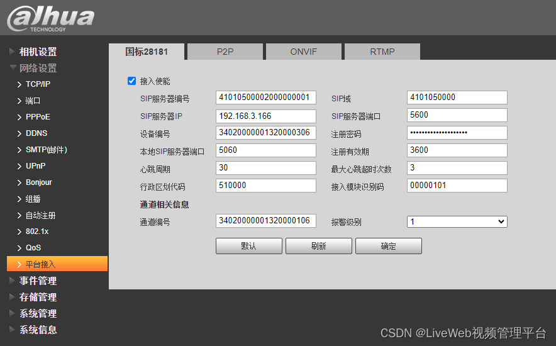
Task: Focus the 本地SIP服务器端口 input field
Action: tap(266, 150)
